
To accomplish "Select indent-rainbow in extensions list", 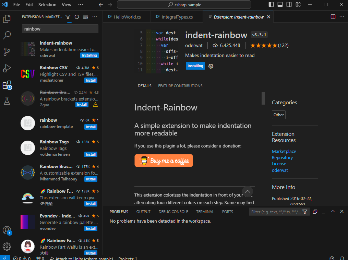I will [59, 49].
